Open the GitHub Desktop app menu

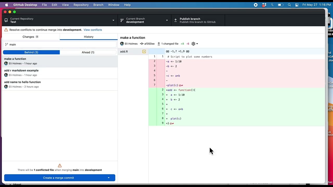pos(25,5)
